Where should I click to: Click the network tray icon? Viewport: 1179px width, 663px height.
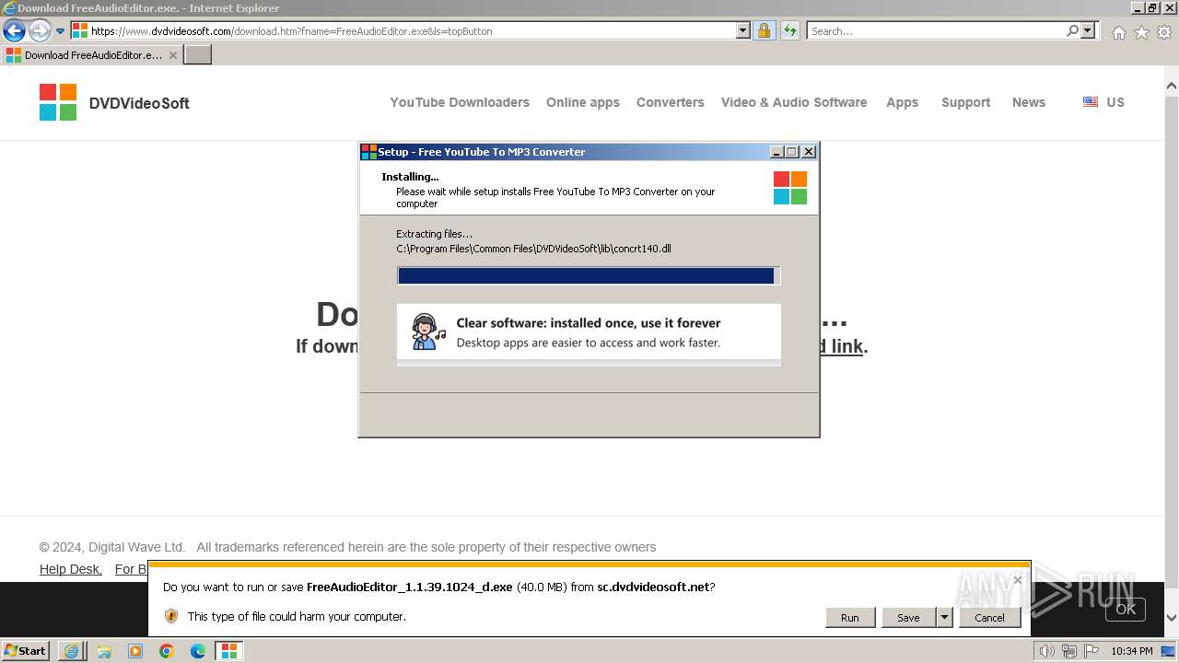pos(1068,651)
